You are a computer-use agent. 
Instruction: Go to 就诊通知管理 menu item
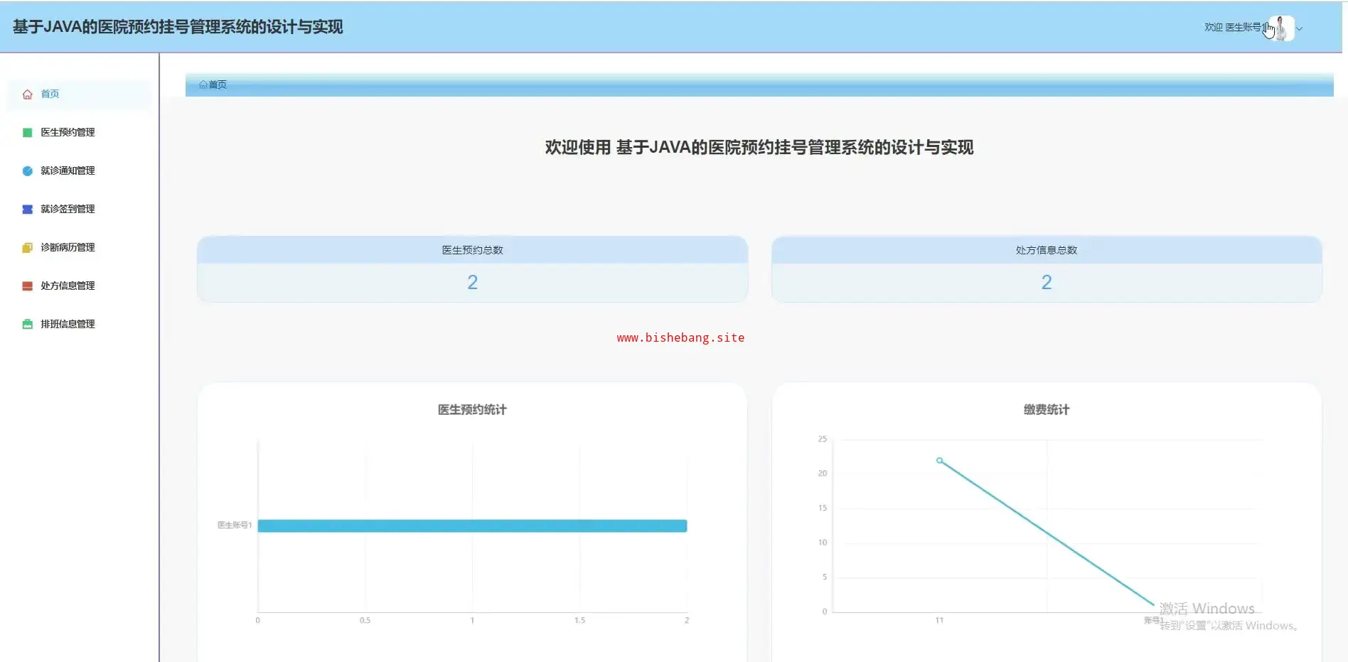pyautogui.click(x=68, y=171)
